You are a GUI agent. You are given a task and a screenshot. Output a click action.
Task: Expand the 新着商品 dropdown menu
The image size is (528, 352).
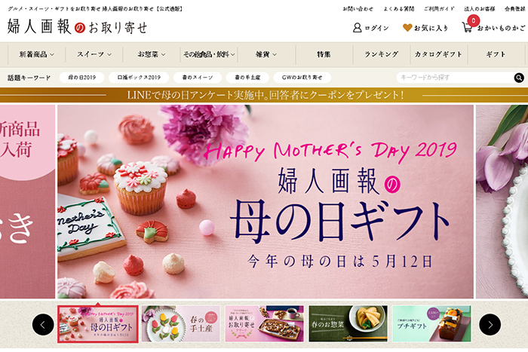(x=37, y=54)
